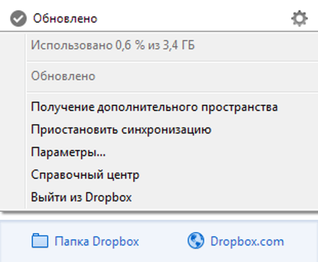Click the globe icon beside Dropbox.com

coord(196,242)
